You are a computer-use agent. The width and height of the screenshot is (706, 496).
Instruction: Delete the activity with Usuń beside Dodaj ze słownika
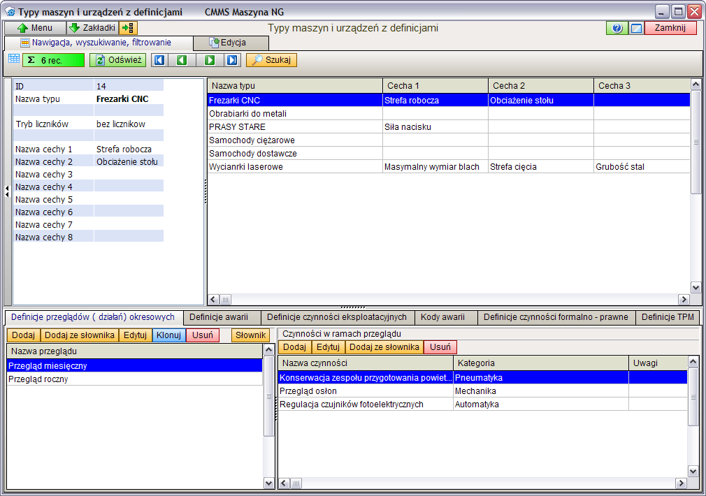(440, 347)
